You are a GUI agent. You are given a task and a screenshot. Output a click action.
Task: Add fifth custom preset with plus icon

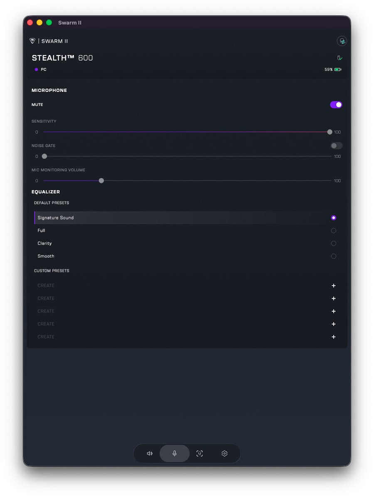pyautogui.click(x=333, y=337)
